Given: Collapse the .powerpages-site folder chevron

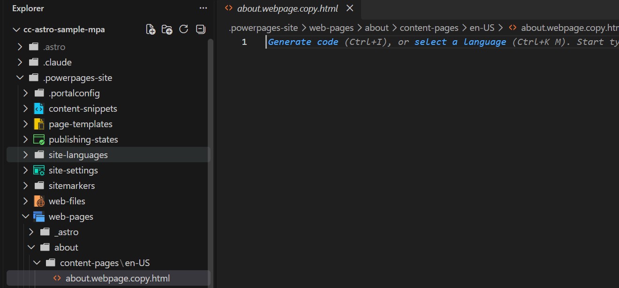Looking at the screenshot, I should click(x=20, y=78).
